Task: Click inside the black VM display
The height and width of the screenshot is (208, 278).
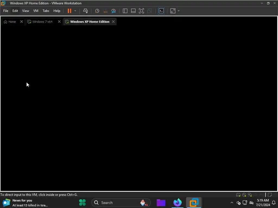Action: click(139, 108)
